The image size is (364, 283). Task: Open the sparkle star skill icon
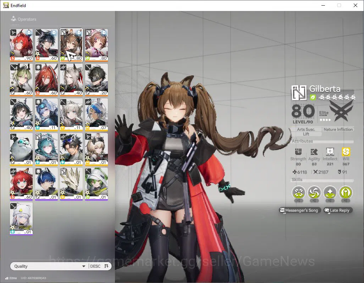click(330, 192)
